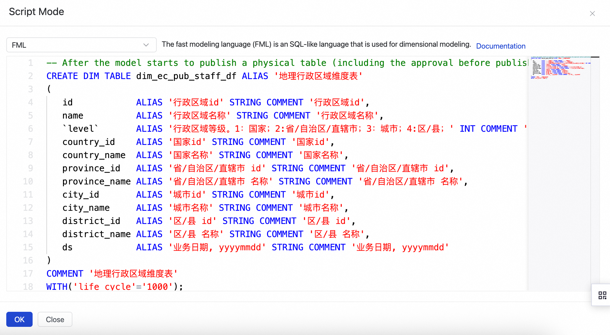Close the Script Mode dialog with X
This screenshot has height=335, width=610.
[592, 13]
